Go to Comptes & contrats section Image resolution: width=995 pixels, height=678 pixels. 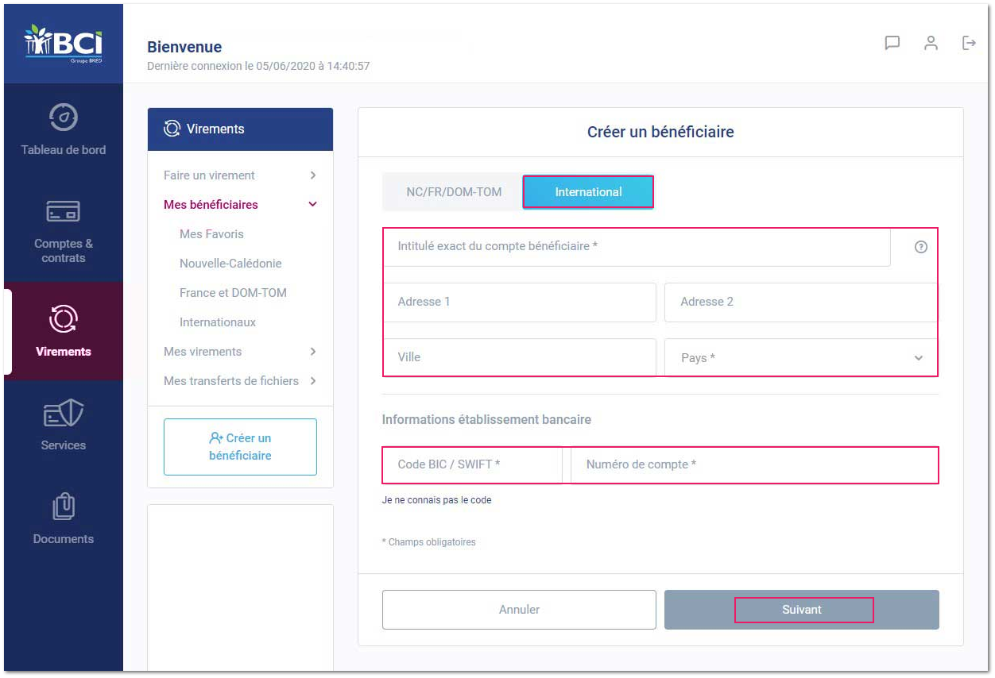tap(64, 231)
